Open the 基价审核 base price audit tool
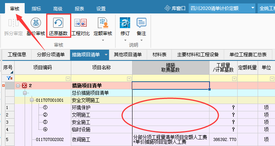The height and width of the screenshot is (146, 275). coord(36,23)
